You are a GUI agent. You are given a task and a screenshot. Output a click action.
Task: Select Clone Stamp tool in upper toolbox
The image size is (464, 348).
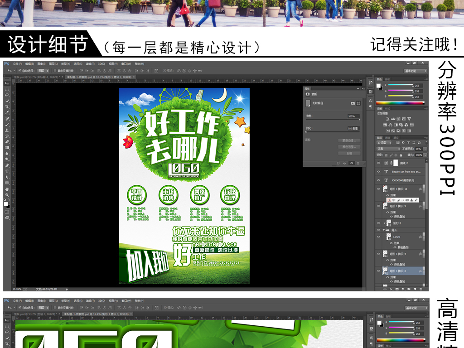7,130
